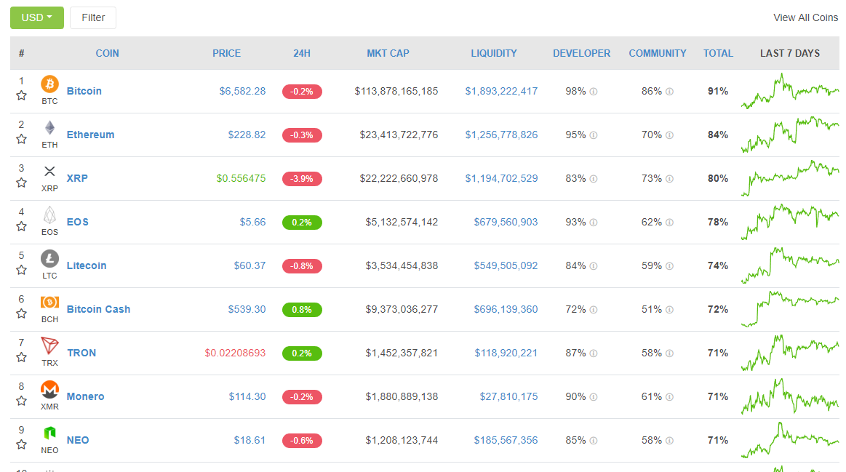Sort by the # rank column
Screen dimensions: 846x472
[22, 53]
